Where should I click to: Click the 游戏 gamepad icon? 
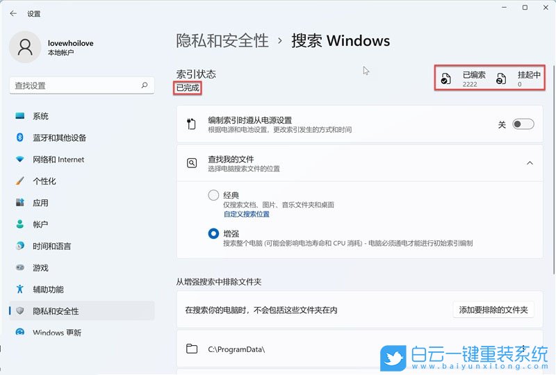click(20, 267)
